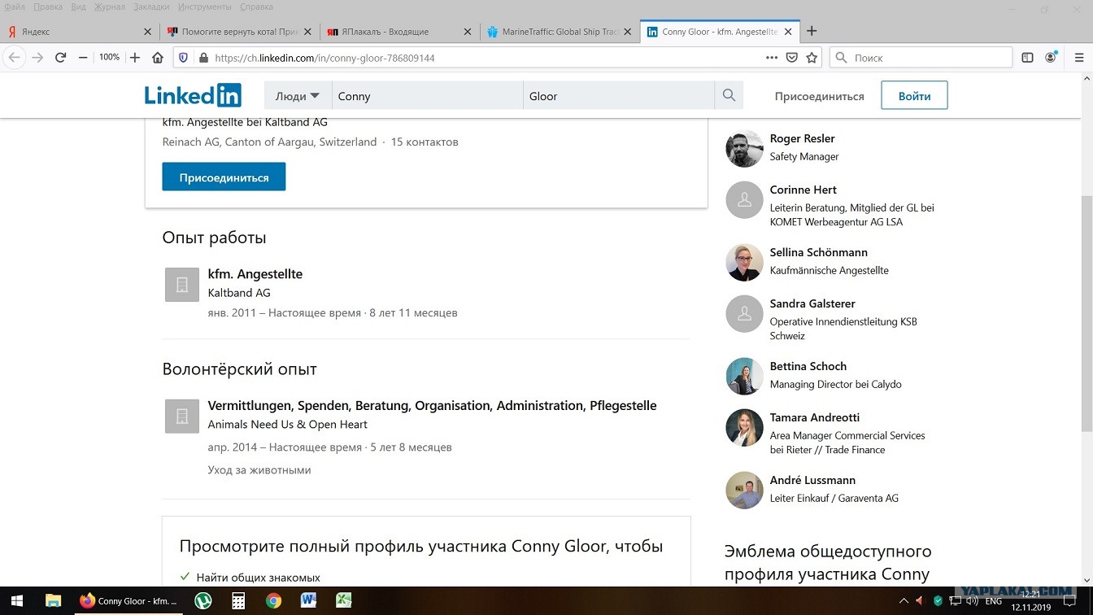1093x615 pixels.
Task: Close the Яндекс tab
Action: [147, 32]
